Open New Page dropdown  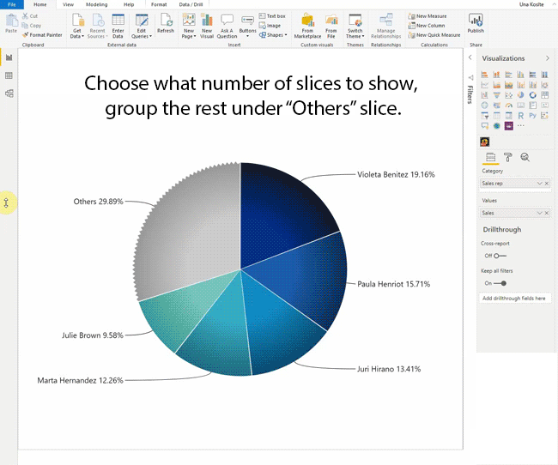189,27
